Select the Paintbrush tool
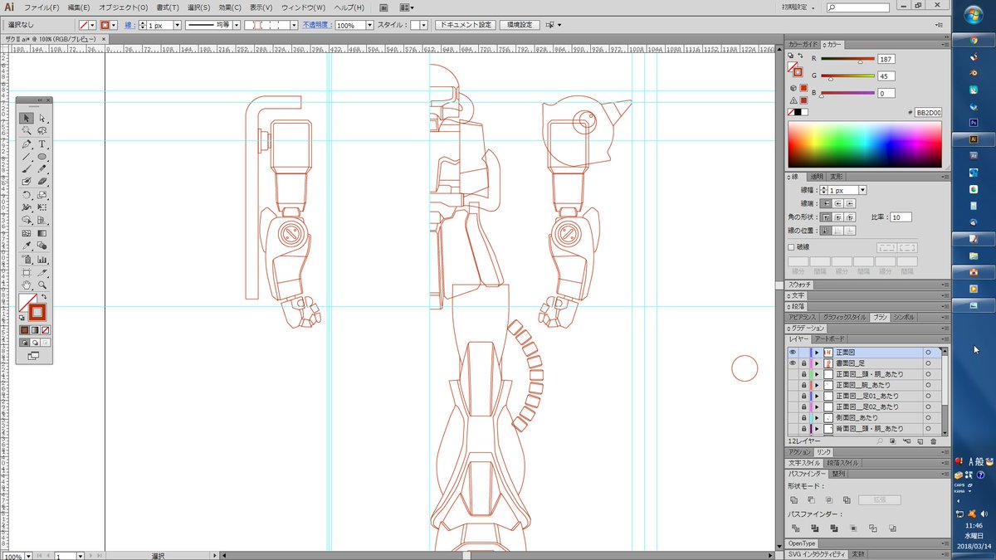996x560 pixels. coord(27,169)
